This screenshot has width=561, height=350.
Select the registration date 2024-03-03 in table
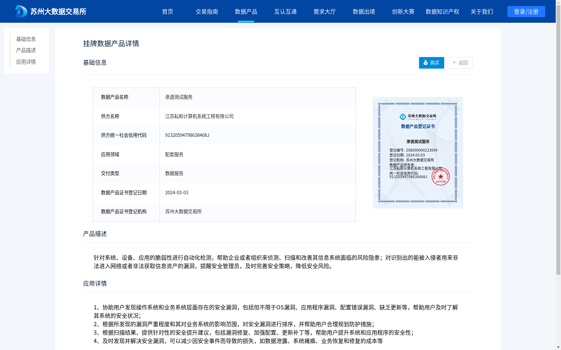coord(177,192)
